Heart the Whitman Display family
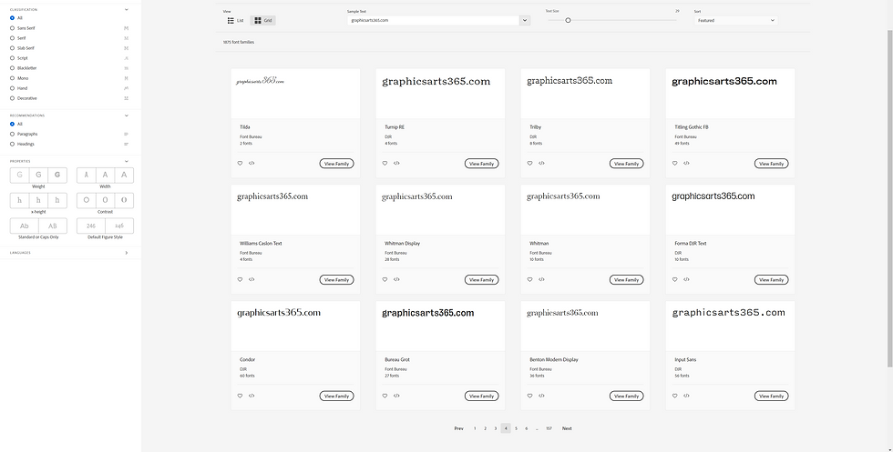The height and width of the screenshot is (452, 893). (385, 280)
